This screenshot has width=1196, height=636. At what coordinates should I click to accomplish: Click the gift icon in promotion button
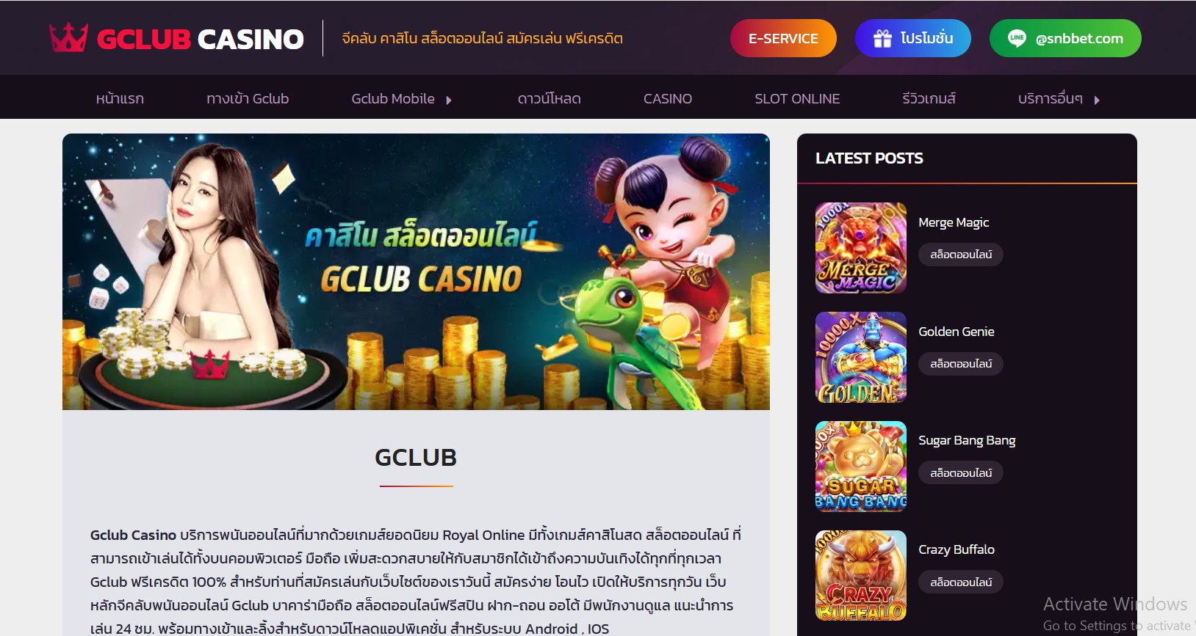tap(882, 38)
